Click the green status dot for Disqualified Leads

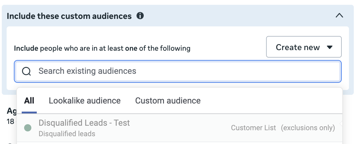tap(28, 128)
